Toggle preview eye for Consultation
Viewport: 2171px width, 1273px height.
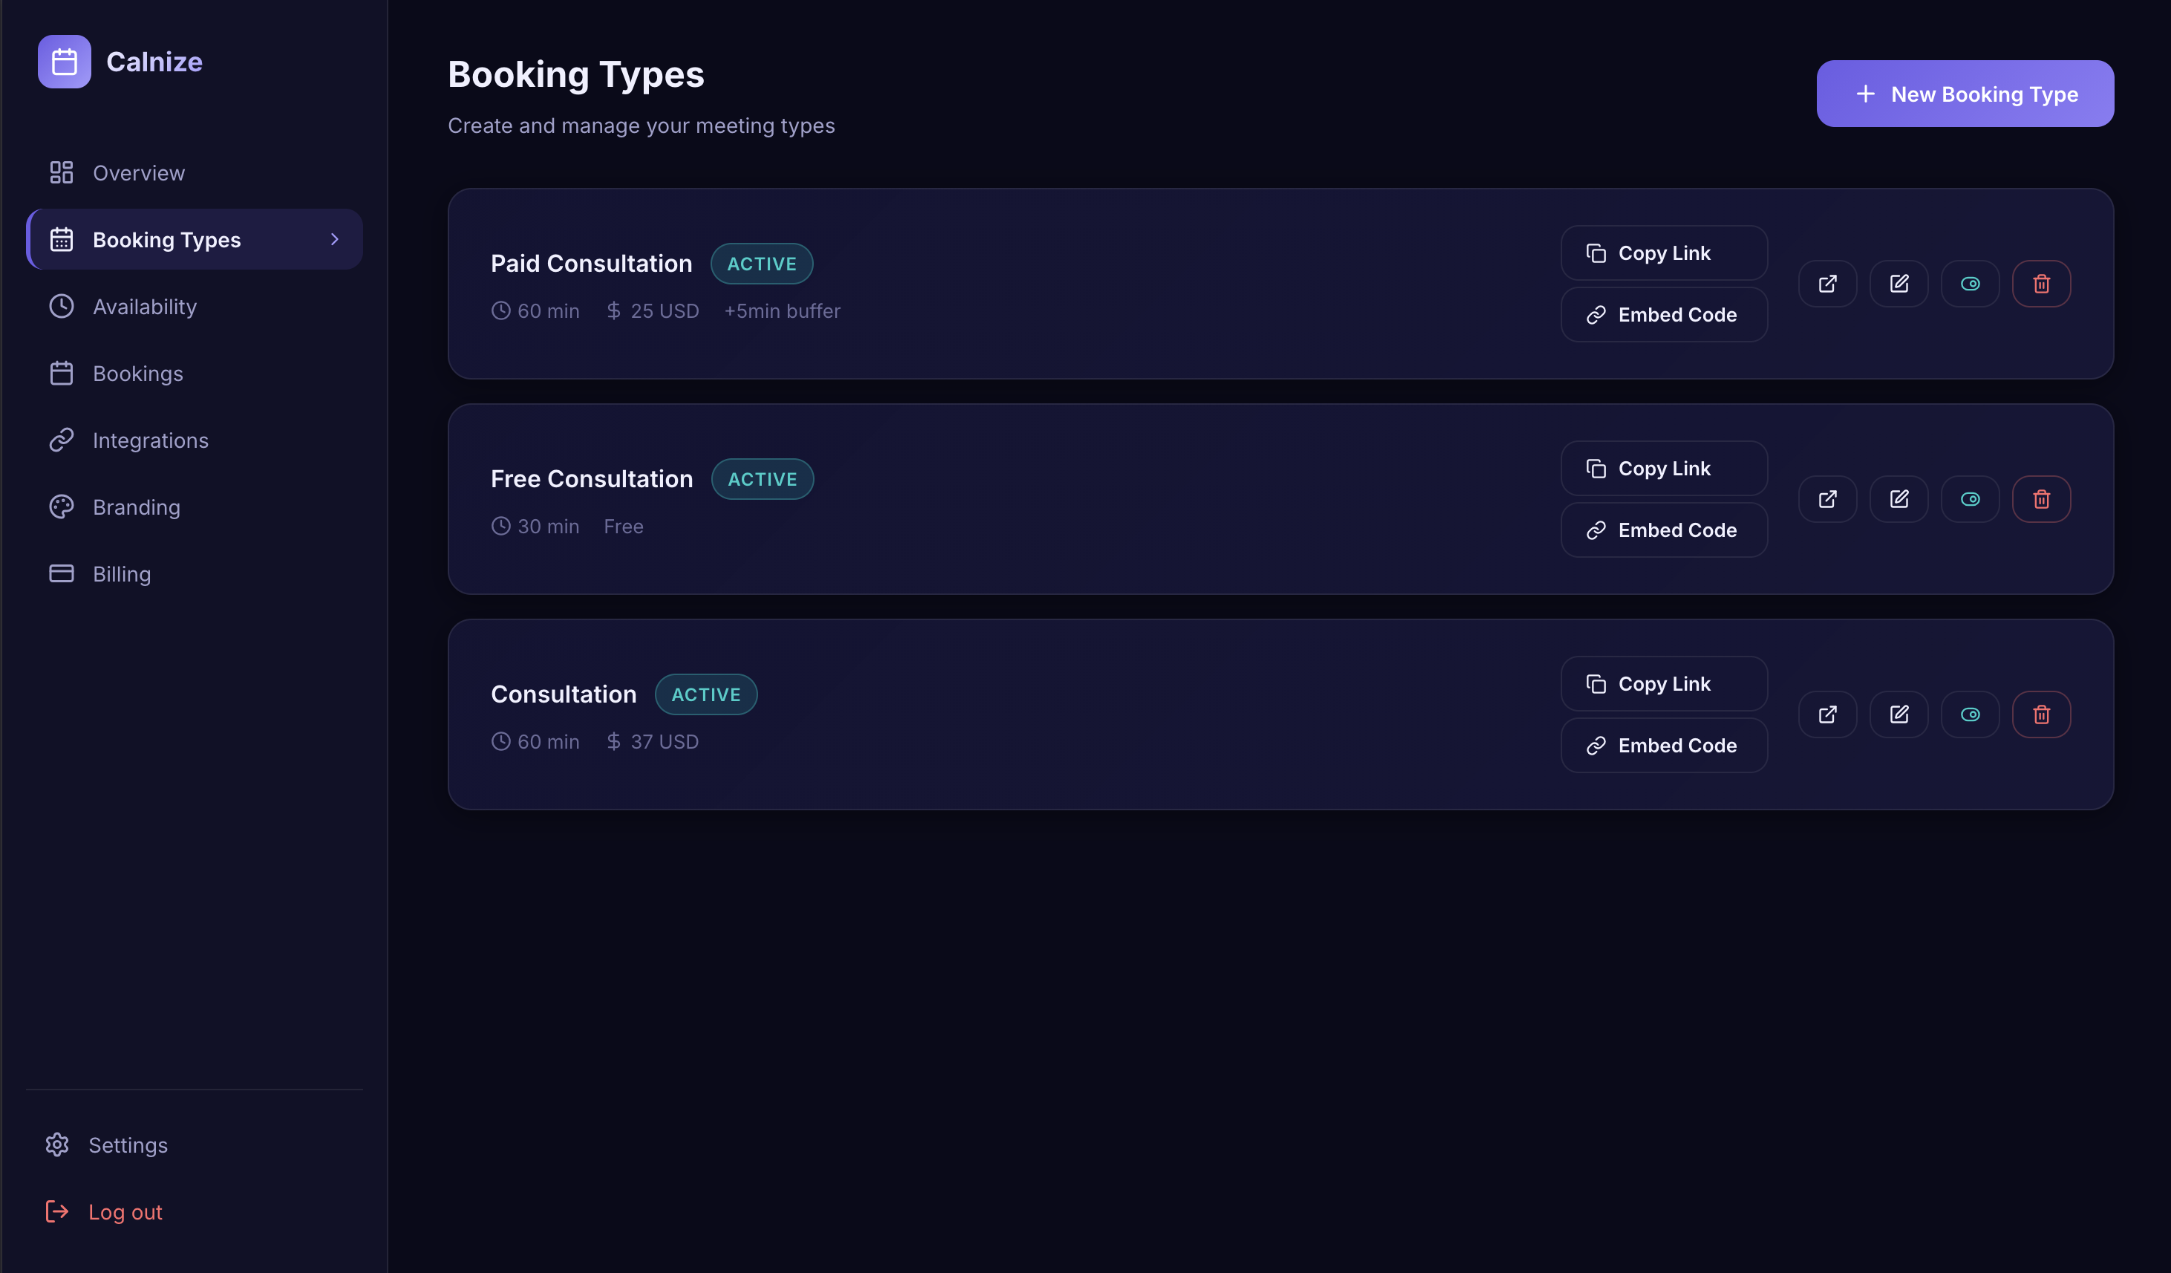click(1971, 714)
